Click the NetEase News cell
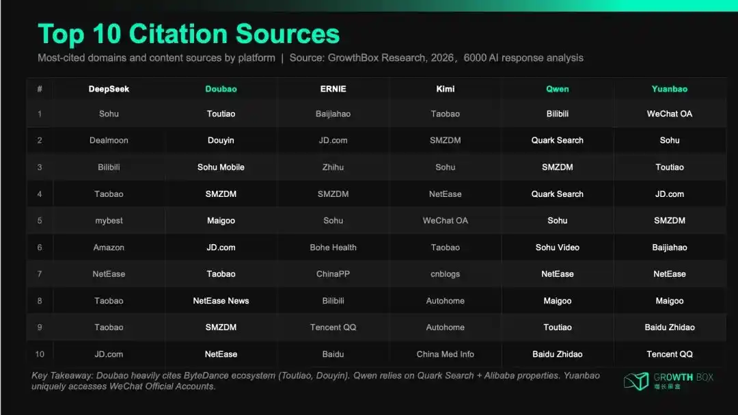Screen dimensions: 738x415 (221, 301)
